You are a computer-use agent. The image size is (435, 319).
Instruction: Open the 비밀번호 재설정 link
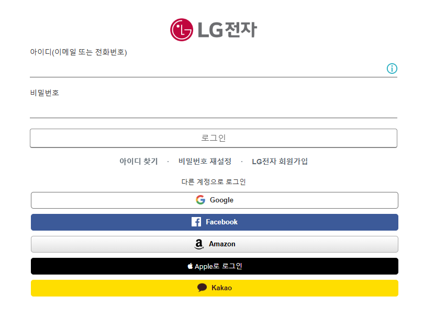click(x=205, y=161)
